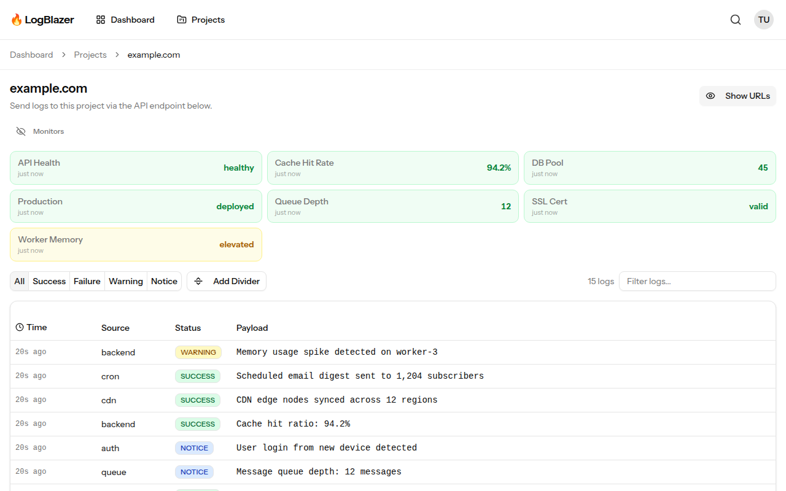The image size is (786, 491).
Task: Show only Notice logs
Action: pos(164,281)
